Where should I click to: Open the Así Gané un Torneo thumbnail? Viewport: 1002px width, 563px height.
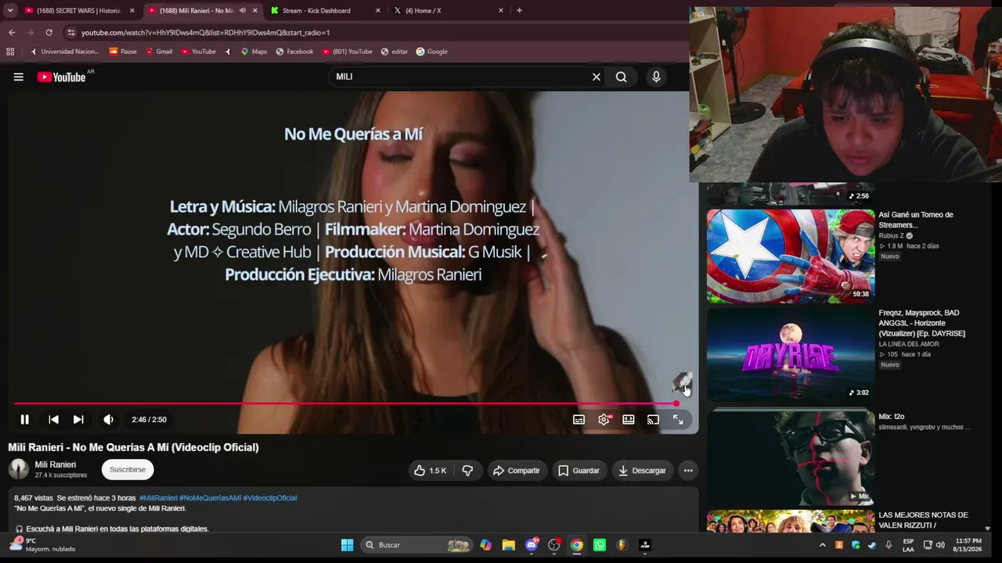pyautogui.click(x=791, y=256)
